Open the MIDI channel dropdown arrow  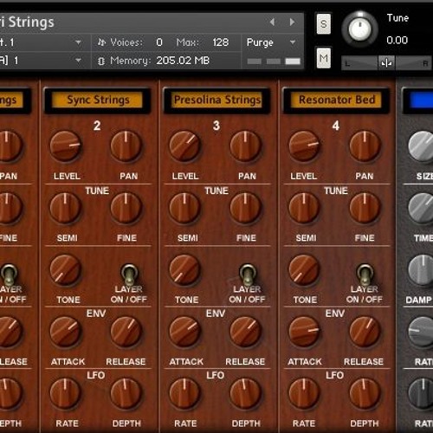coord(78,61)
